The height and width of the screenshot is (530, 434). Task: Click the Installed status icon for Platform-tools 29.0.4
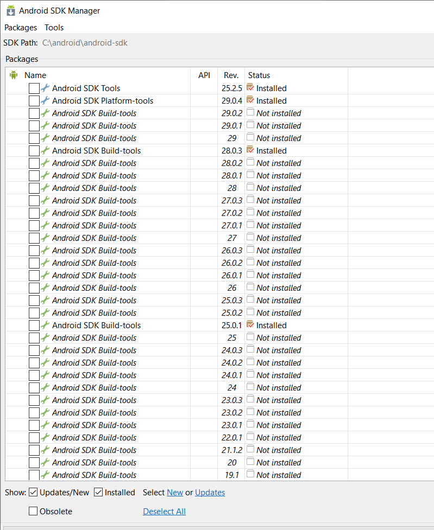[x=250, y=100]
